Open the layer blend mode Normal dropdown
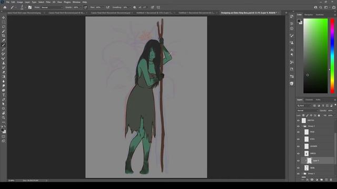 (308, 111)
